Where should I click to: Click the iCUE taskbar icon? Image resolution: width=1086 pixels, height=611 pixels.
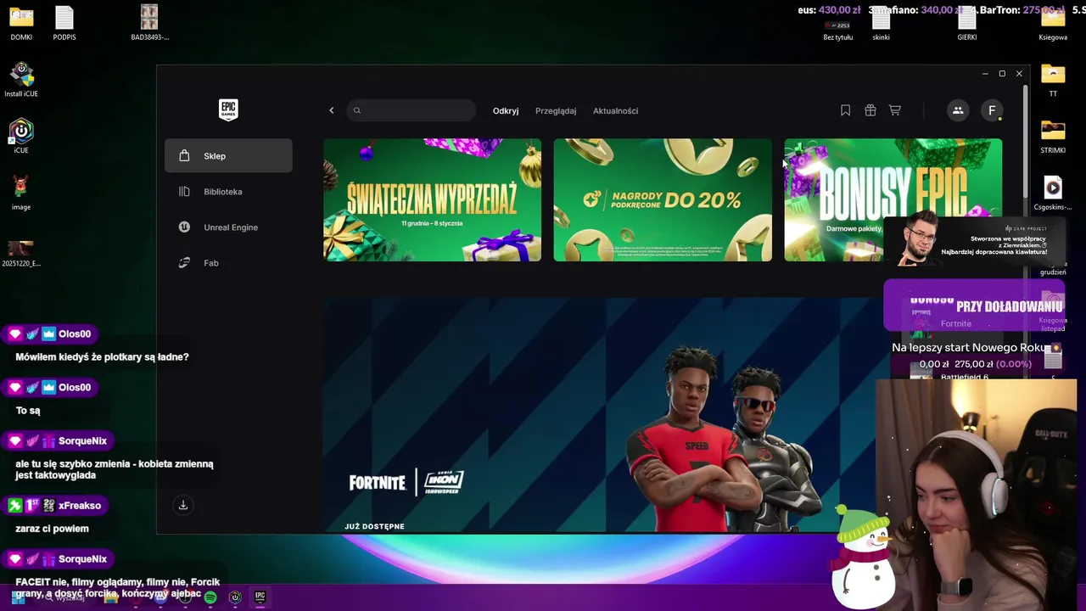pyautogui.click(x=235, y=597)
